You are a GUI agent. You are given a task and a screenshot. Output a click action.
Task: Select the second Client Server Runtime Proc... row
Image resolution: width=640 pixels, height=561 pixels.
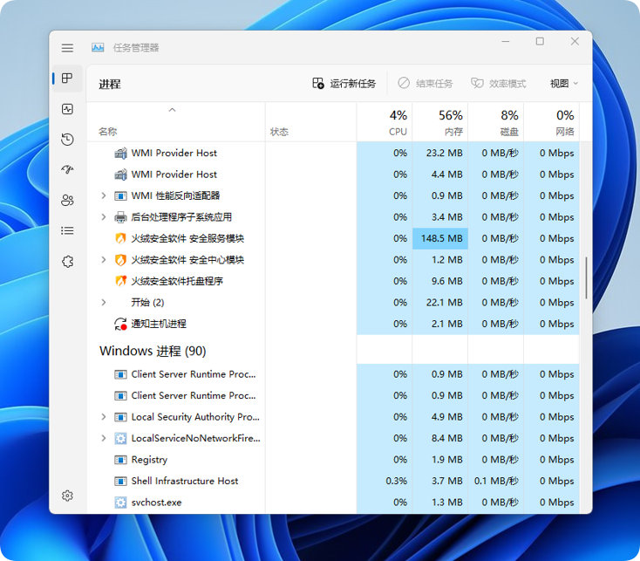(333, 395)
